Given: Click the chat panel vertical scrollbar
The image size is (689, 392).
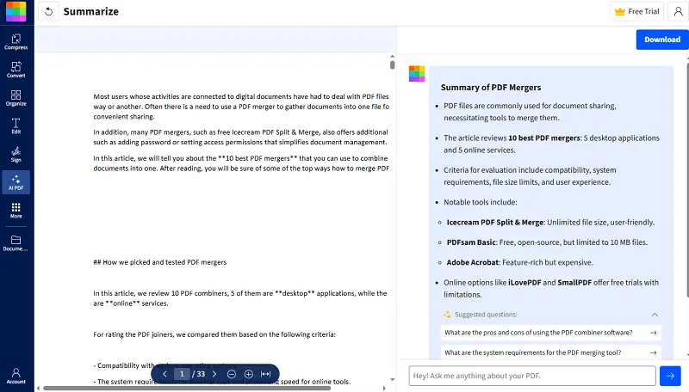Looking at the screenshot, I should pyautogui.click(x=687, y=180).
